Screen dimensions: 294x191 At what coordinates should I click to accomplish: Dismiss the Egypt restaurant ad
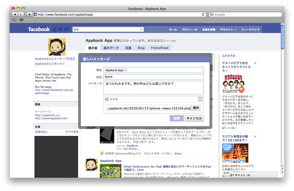coord(255,136)
